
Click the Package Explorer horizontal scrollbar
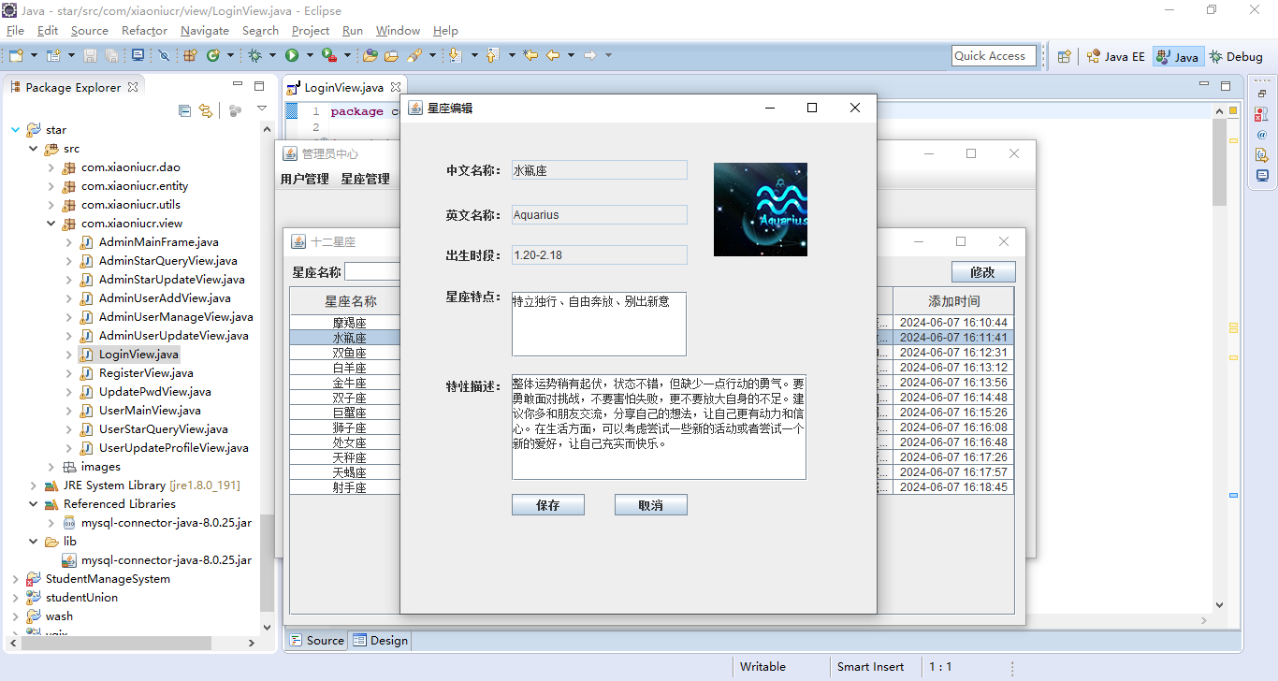pyautogui.click(x=131, y=644)
